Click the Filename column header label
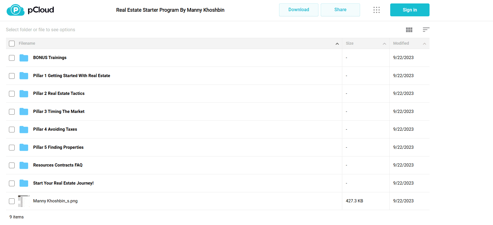Screen dimensions: 493x225 pyautogui.click(x=27, y=43)
